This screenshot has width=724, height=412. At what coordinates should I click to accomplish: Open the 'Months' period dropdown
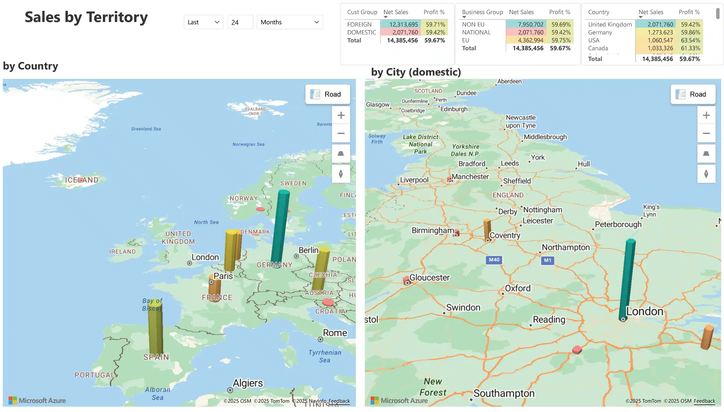290,22
